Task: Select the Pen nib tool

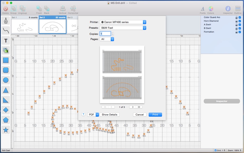Action: (x=6, y=21)
